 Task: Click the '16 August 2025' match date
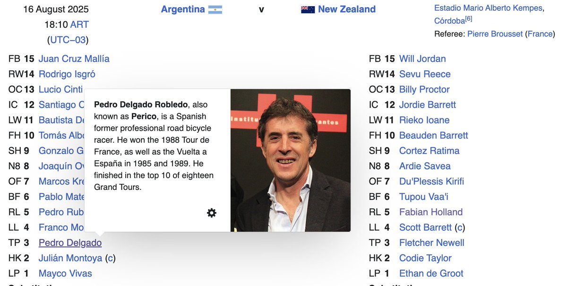pyautogui.click(x=56, y=9)
